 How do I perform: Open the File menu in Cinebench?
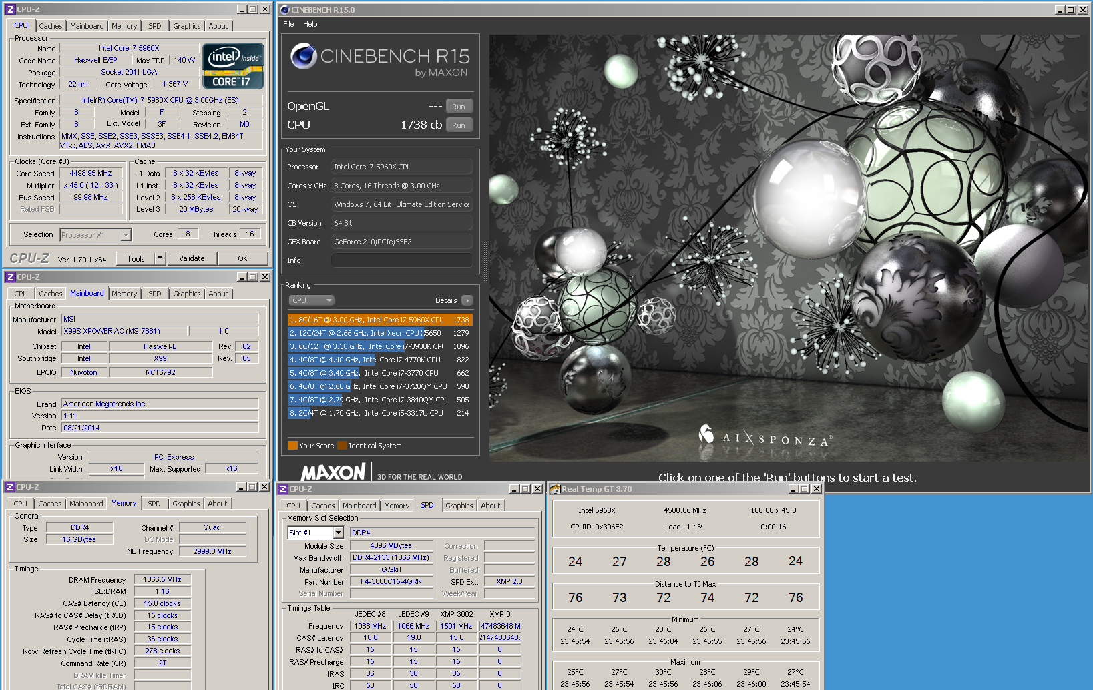click(288, 24)
